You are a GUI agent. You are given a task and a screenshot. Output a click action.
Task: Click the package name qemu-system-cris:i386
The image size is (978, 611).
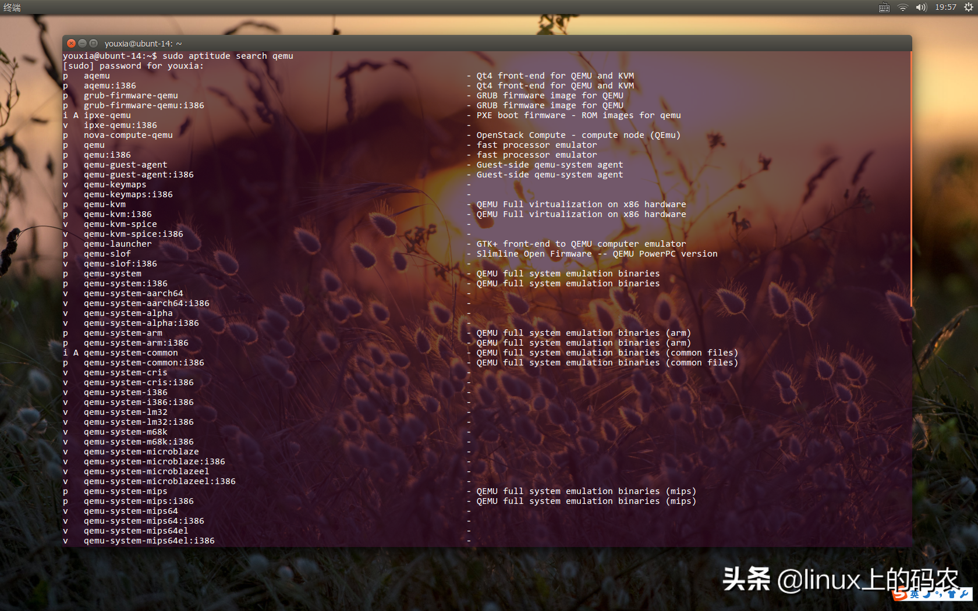click(x=139, y=382)
